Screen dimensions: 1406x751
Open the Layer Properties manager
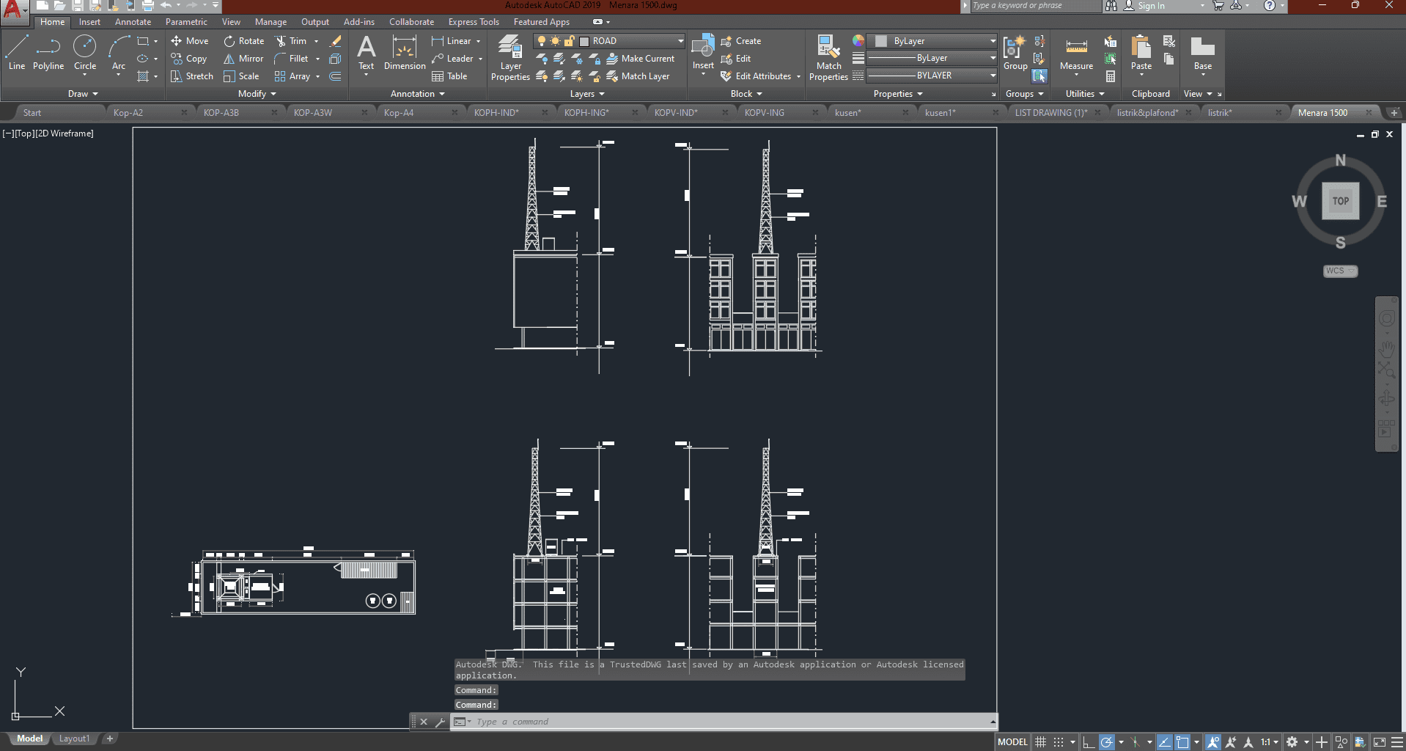tap(510, 57)
